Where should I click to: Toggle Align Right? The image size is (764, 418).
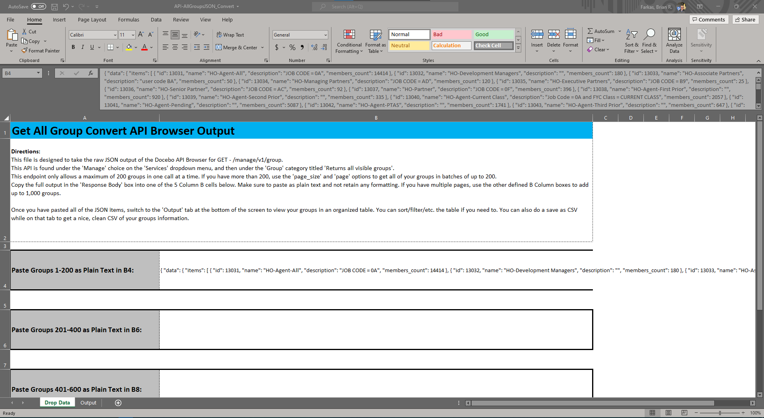pos(185,47)
